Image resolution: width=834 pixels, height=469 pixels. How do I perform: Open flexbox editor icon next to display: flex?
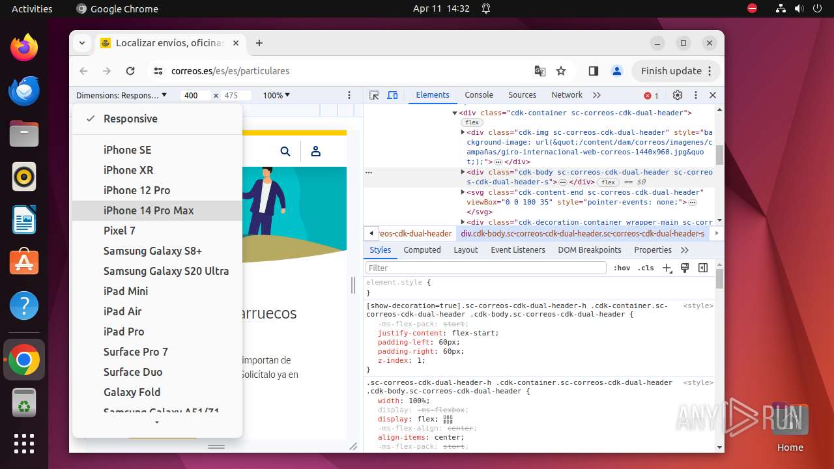pos(448,419)
